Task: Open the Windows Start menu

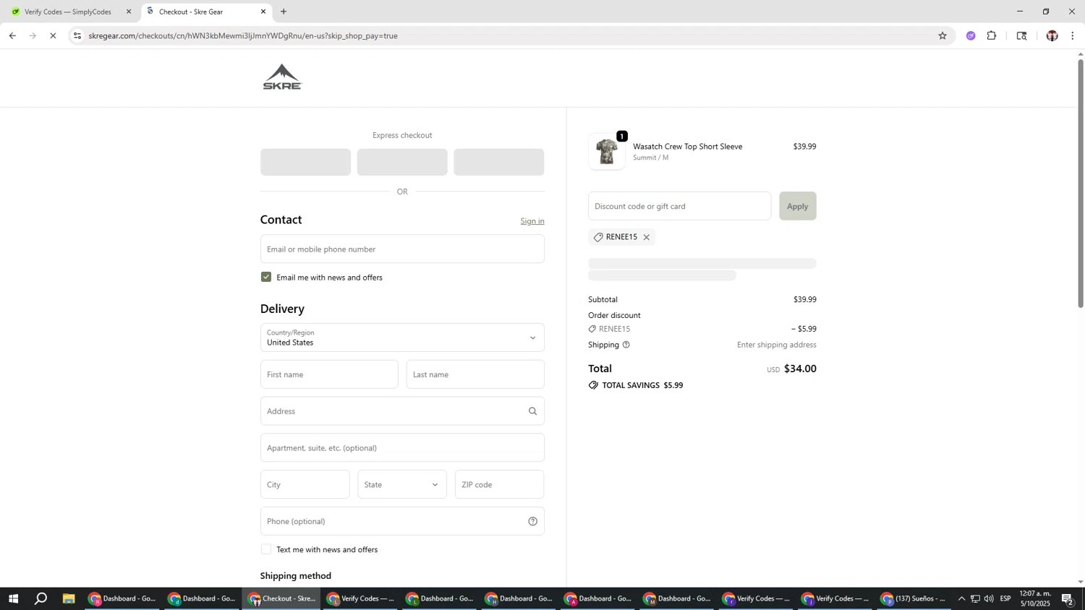Action: click(13, 598)
